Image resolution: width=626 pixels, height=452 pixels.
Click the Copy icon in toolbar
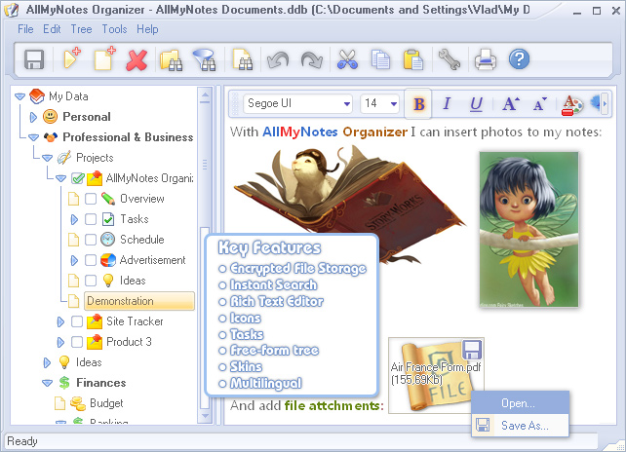[380, 59]
